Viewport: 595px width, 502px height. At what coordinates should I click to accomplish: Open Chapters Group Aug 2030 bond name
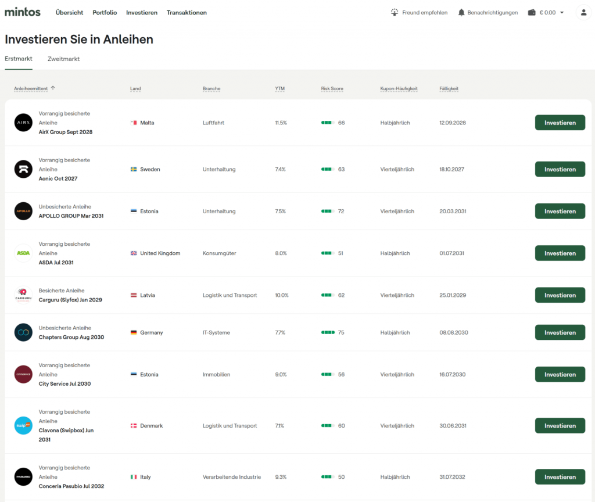click(71, 337)
